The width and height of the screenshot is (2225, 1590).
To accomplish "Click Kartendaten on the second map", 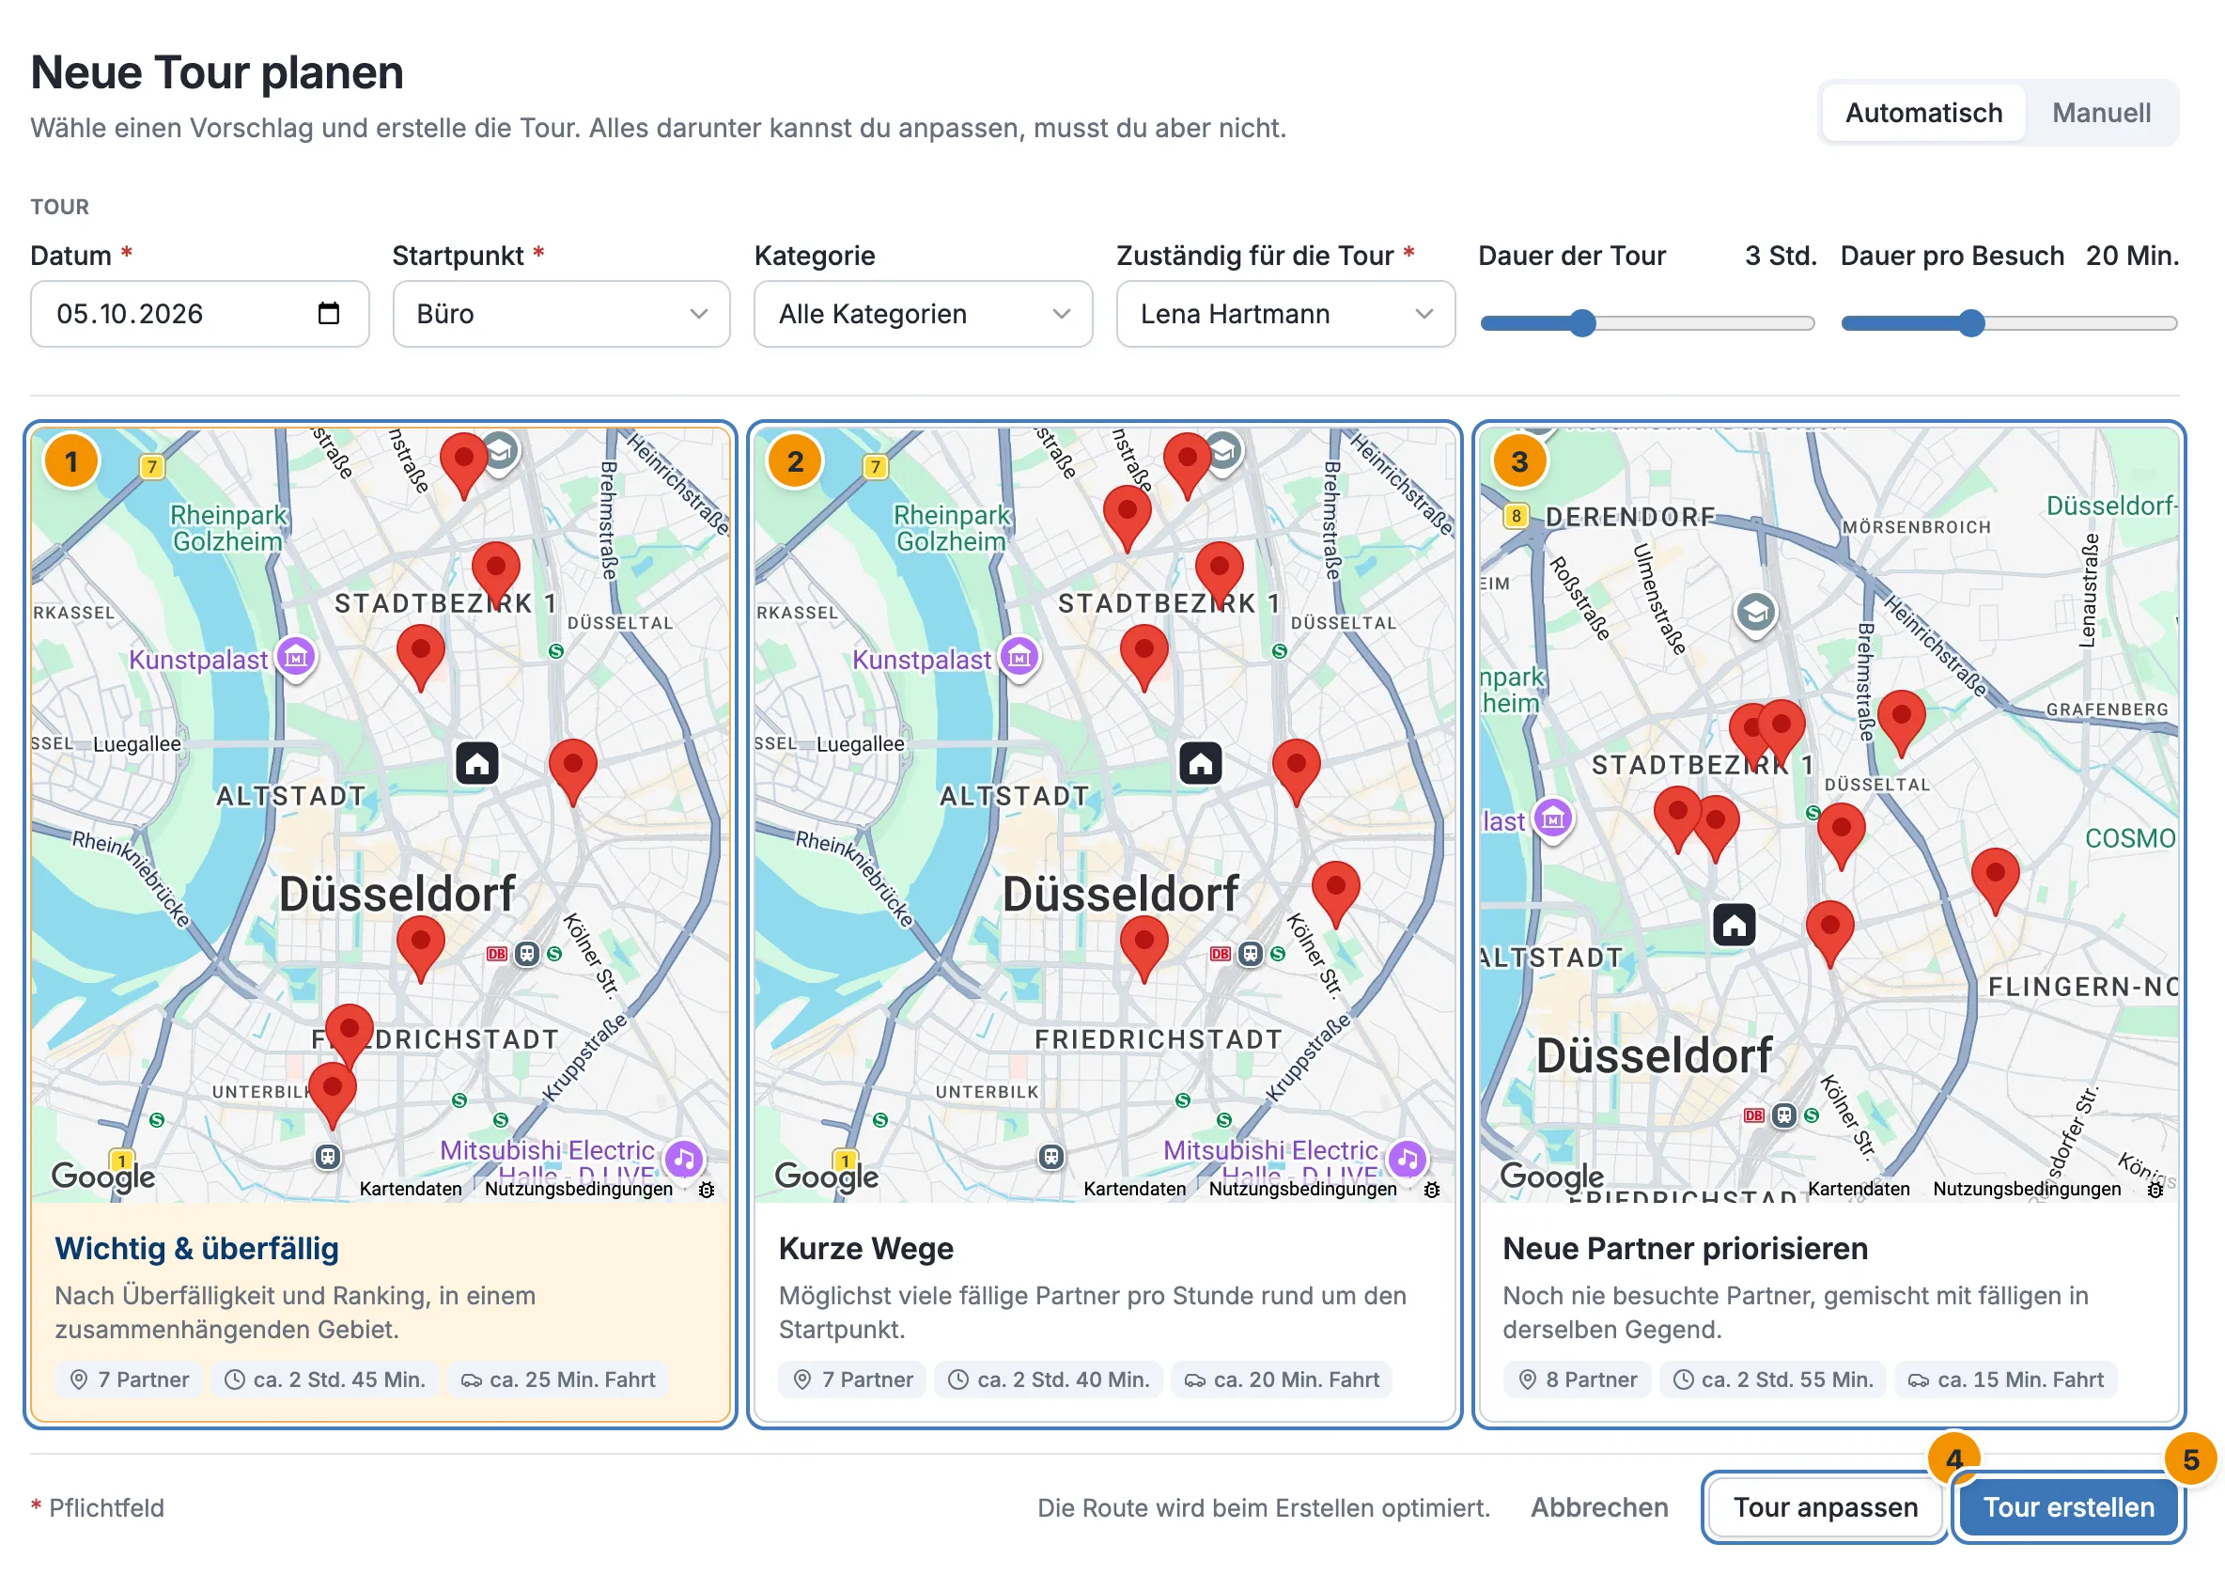I will point(1133,1190).
